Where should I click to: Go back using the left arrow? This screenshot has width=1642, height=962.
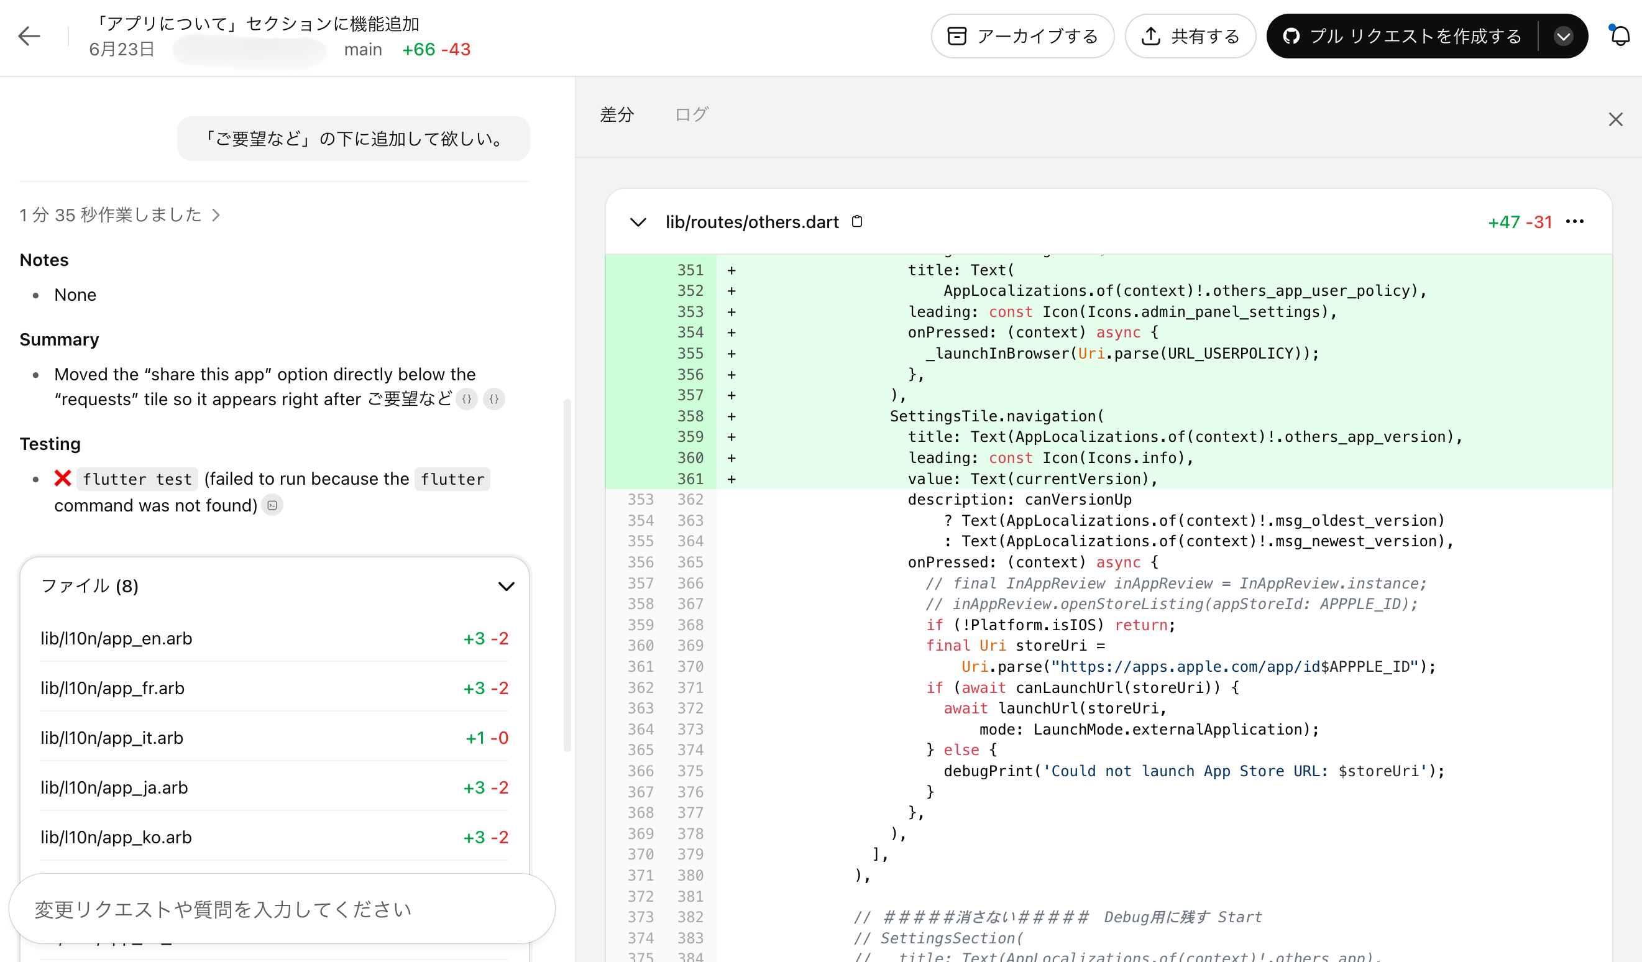point(29,36)
